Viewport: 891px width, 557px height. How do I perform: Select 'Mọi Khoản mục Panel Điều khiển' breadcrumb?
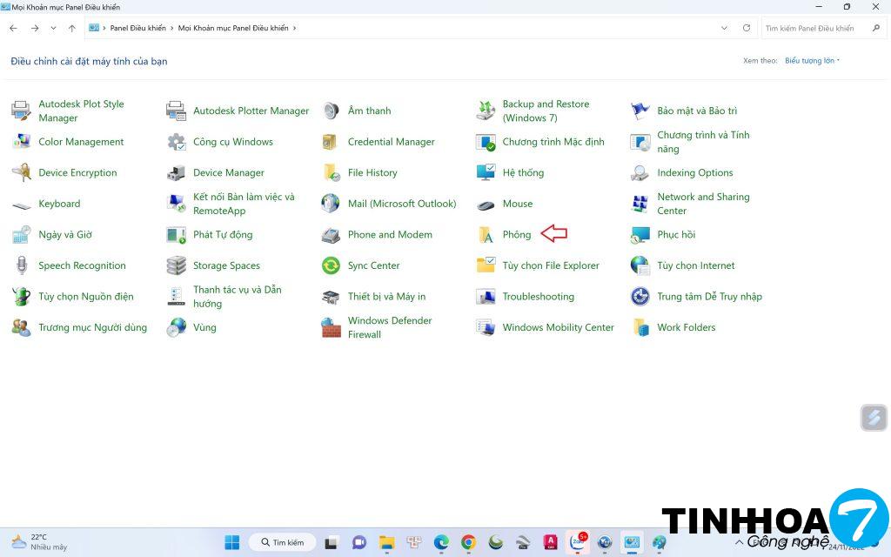click(x=232, y=28)
